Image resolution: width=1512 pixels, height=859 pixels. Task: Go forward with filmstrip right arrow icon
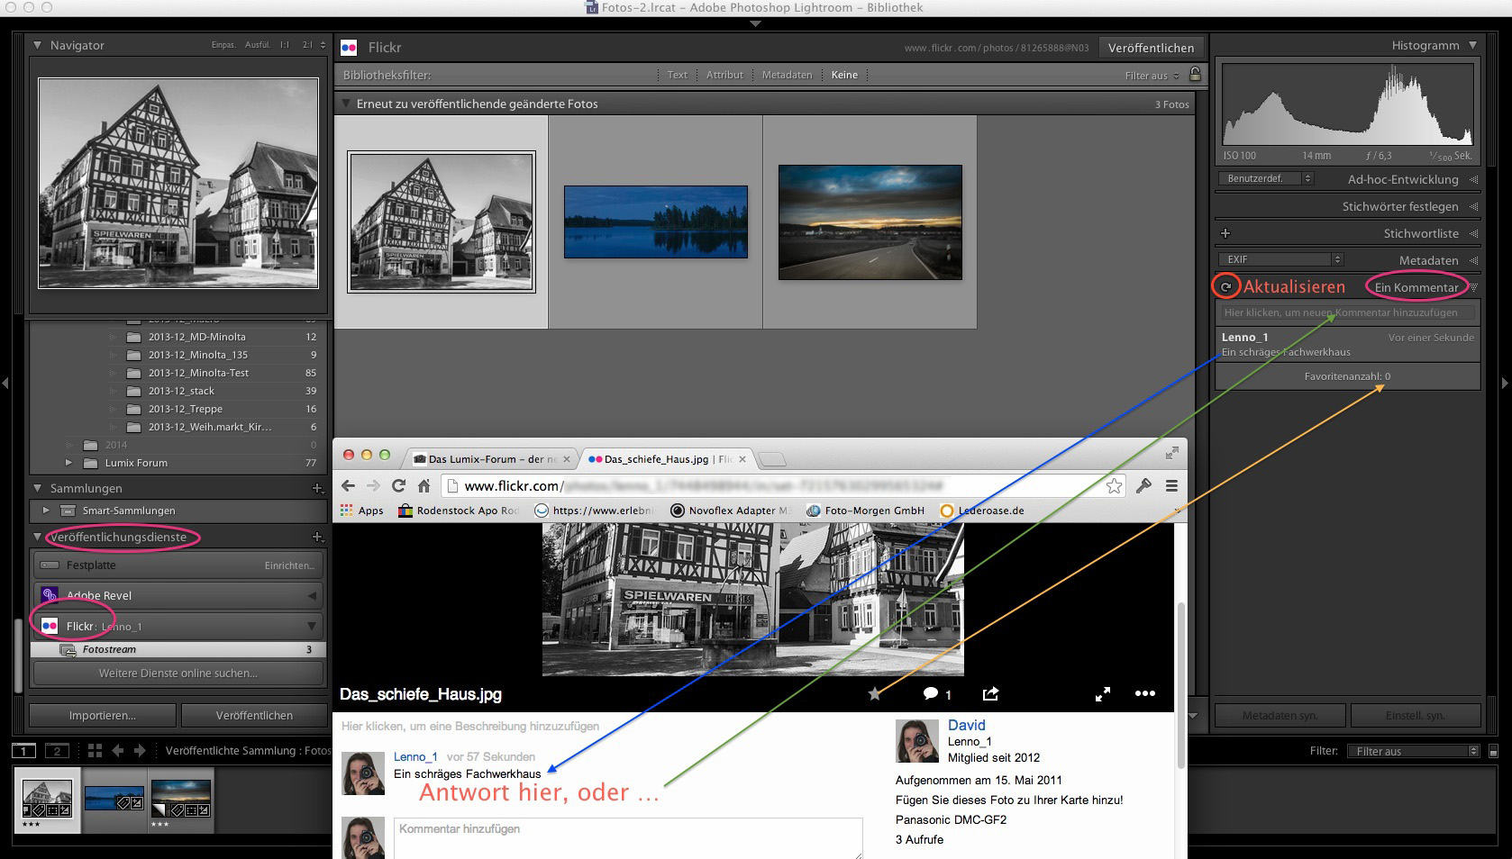pyautogui.click(x=140, y=750)
